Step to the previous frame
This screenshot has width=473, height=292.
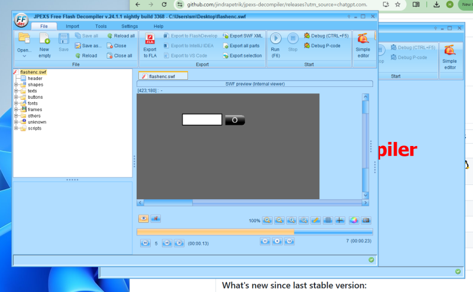coord(145,243)
